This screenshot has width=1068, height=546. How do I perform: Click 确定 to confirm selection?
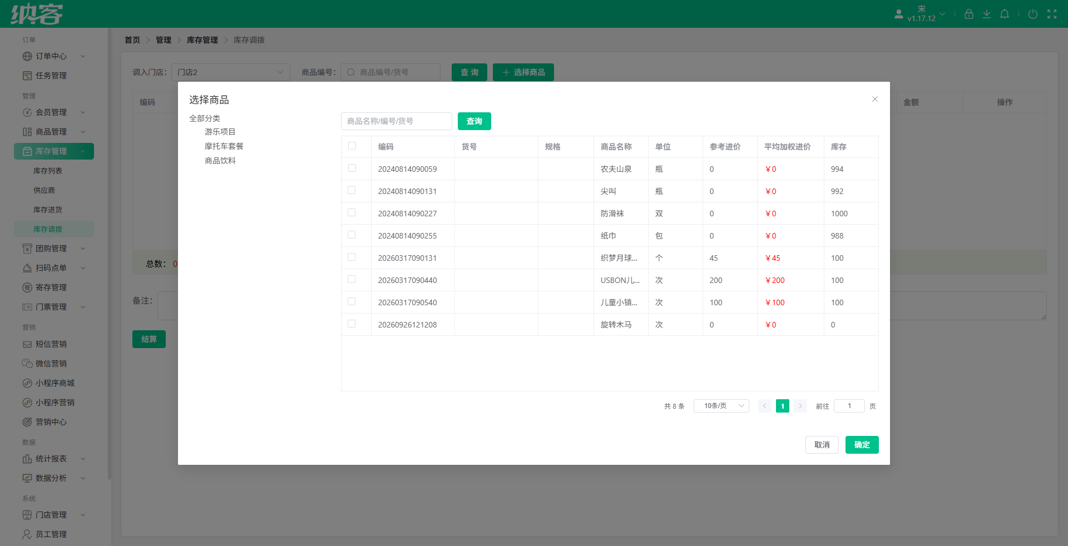862,445
